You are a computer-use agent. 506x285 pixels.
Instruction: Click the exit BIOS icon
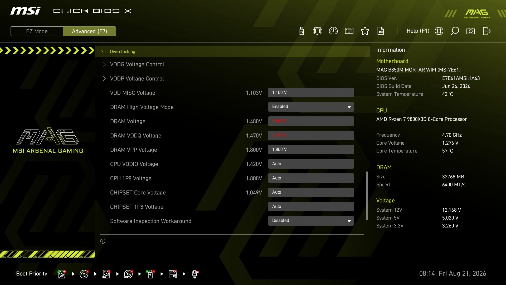click(487, 31)
